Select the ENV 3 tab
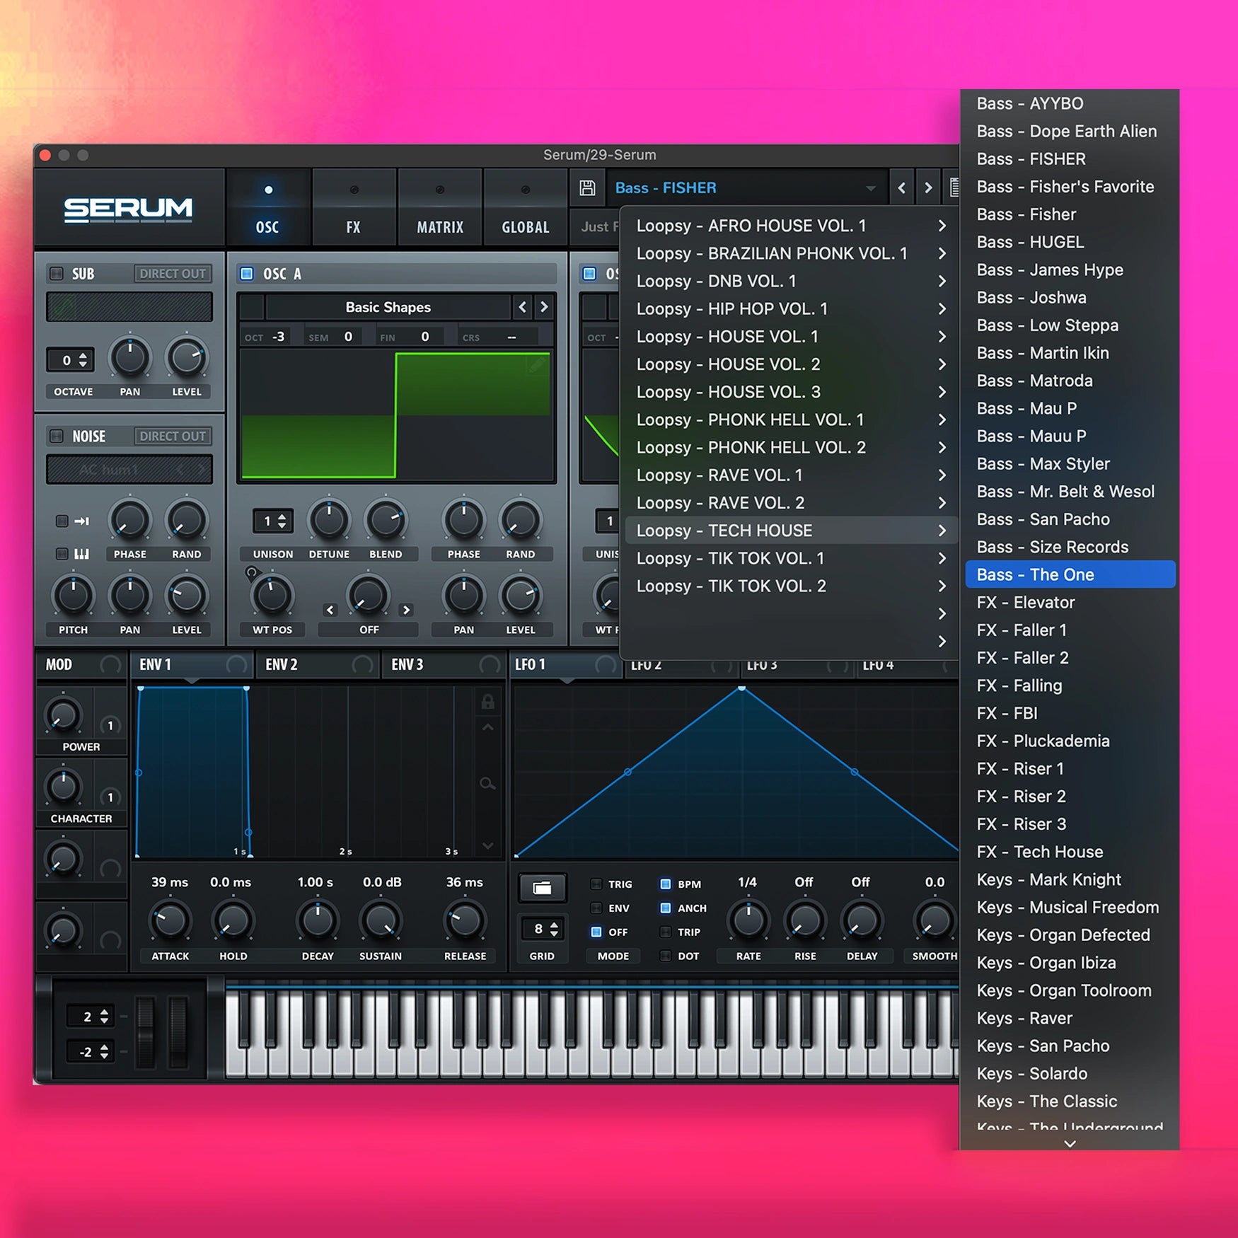The width and height of the screenshot is (1238, 1238). click(x=444, y=664)
